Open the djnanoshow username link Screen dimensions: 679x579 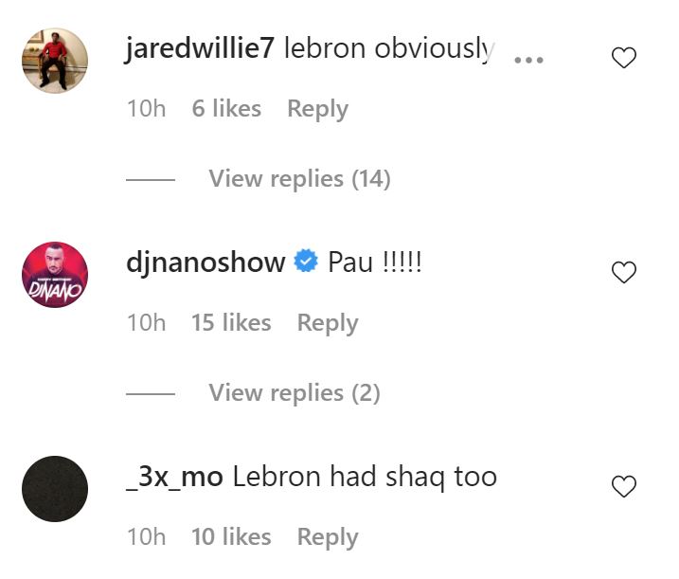tap(205, 262)
